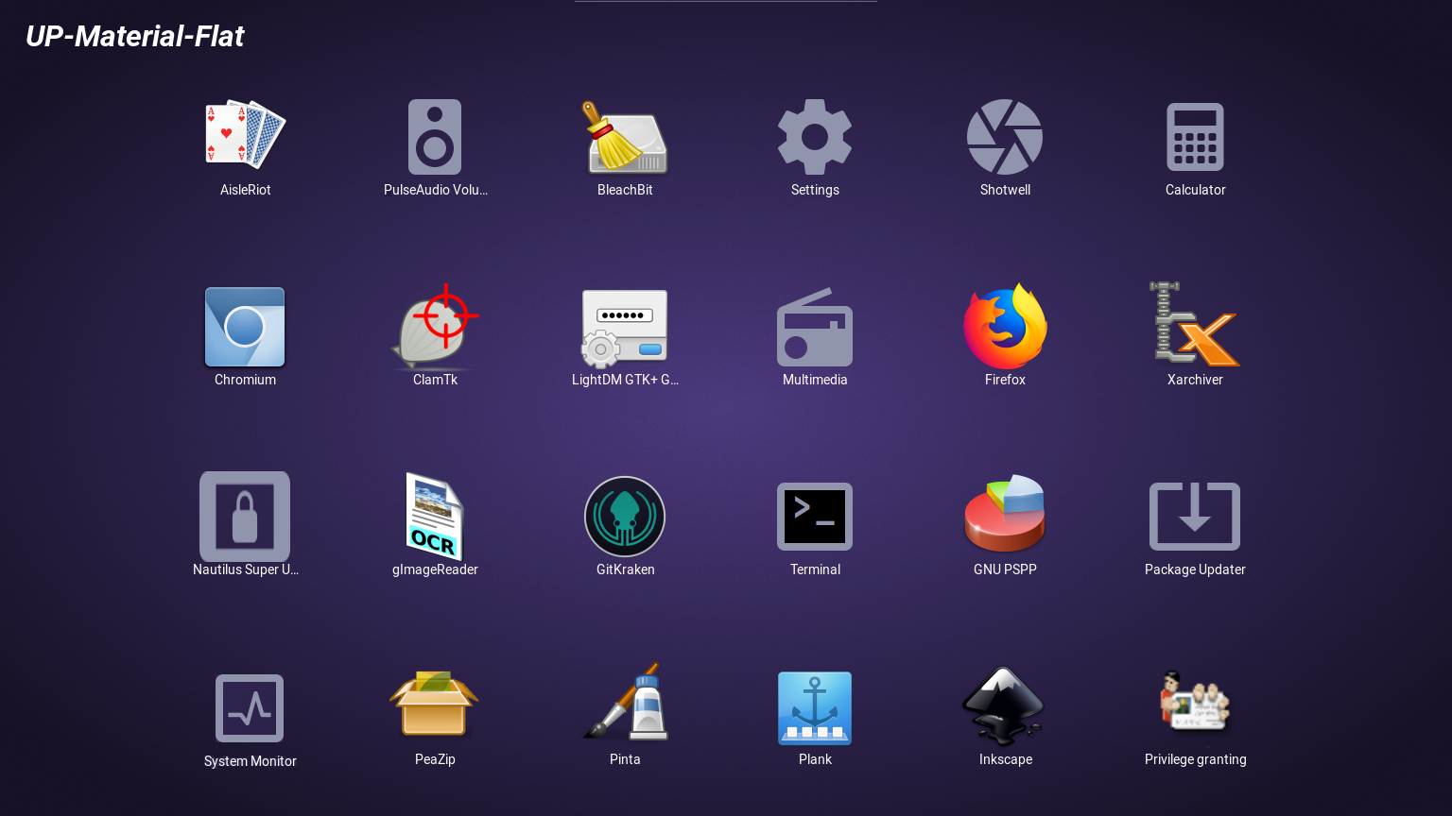The image size is (1452, 816).
Task: Launch the Firefox browser icon
Action: pyautogui.click(x=1005, y=327)
